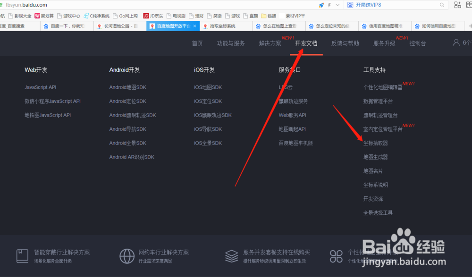Switch to the 使用百度地图精准 tab
This screenshot has width=472, height=278.
pyautogui.click(x=385, y=26)
